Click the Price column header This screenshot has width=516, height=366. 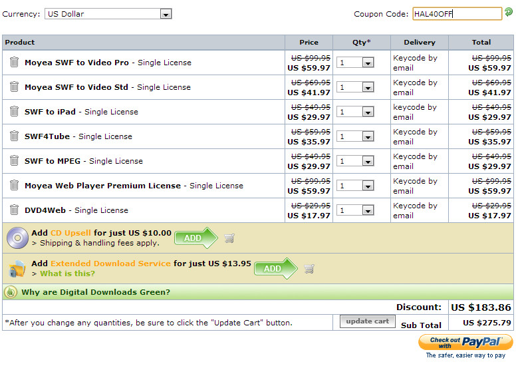(x=309, y=42)
